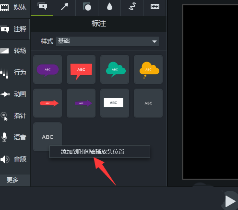Screen dimensions: 238x210
Task: Click 添加到时间轴播放头位置 in context menu
Action: pyautogui.click(x=100, y=152)
